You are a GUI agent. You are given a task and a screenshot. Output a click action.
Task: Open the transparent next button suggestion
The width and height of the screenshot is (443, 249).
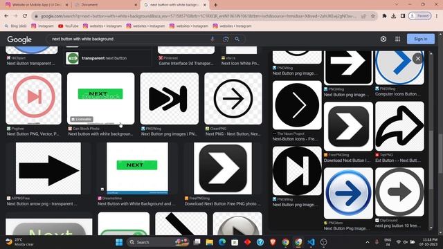108,58
